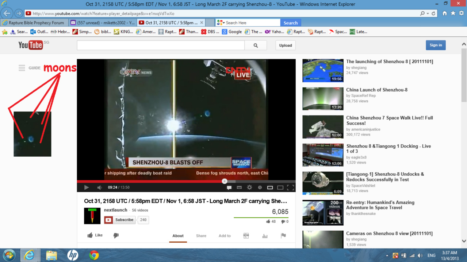This screenshot has width=467, height=262.
Task: Open the browser Home icon
Action: [x=445, y=13]
